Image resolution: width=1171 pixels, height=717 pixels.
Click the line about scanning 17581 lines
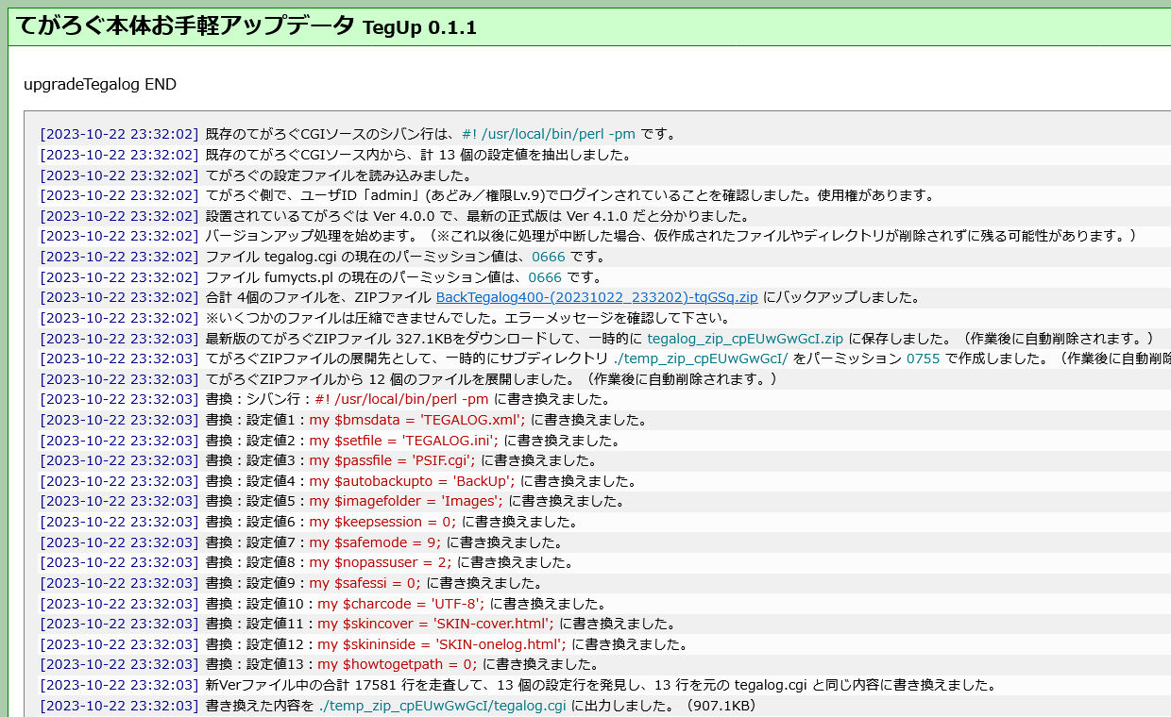602,685
